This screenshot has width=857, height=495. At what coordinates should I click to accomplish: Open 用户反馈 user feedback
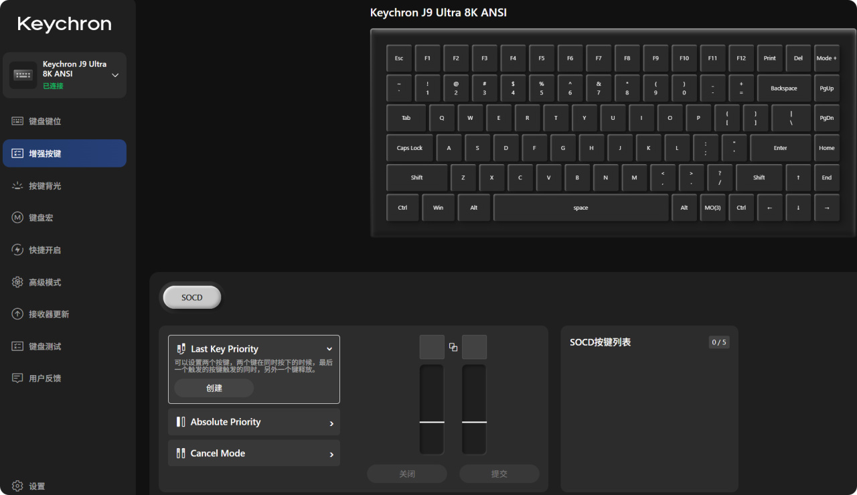[64, 378]
